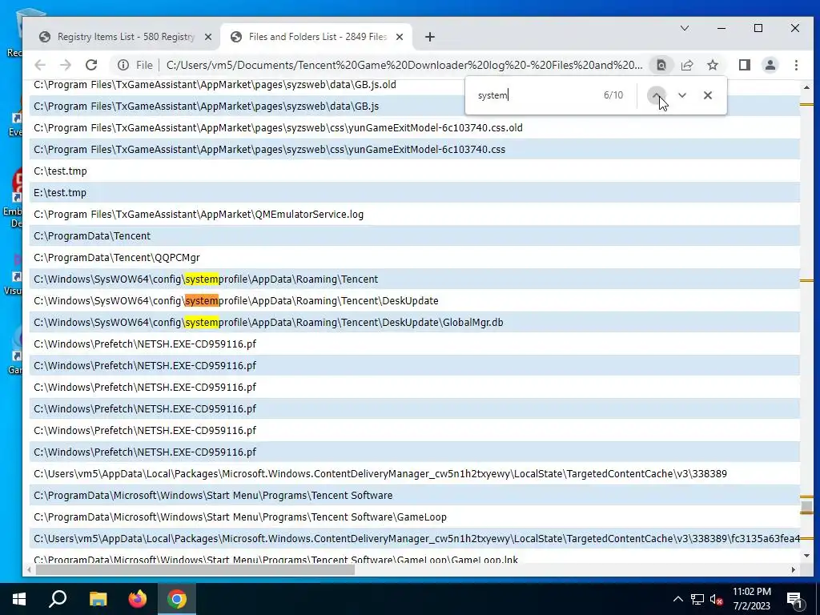
Task: Select row ending TargetedContentCache\v3\338389
Action: (x=415, y=474)
